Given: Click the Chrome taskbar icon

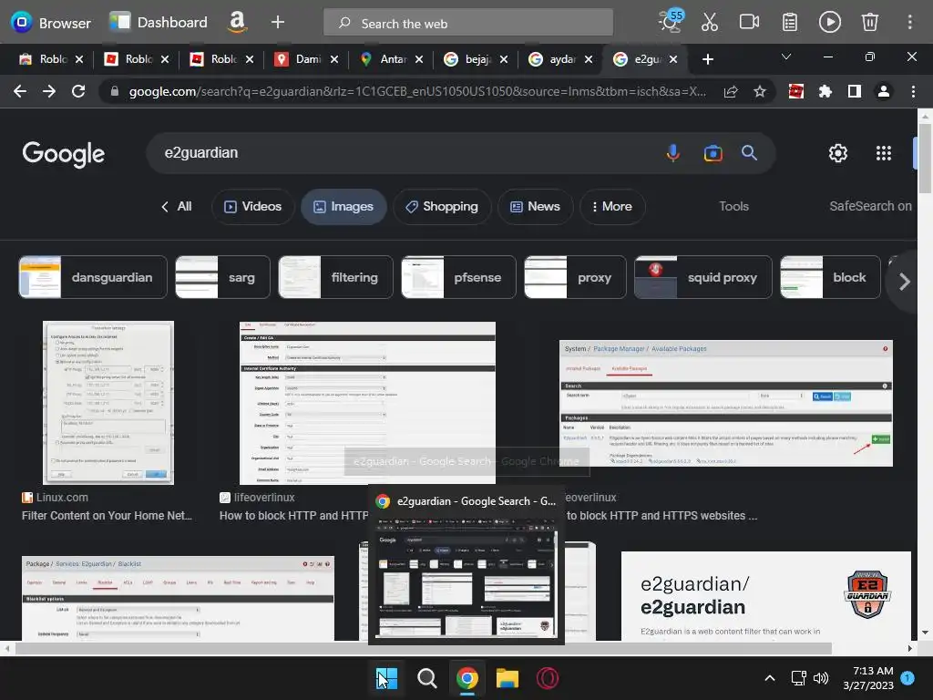Looking at the screenshot, I should pos(467,678).
